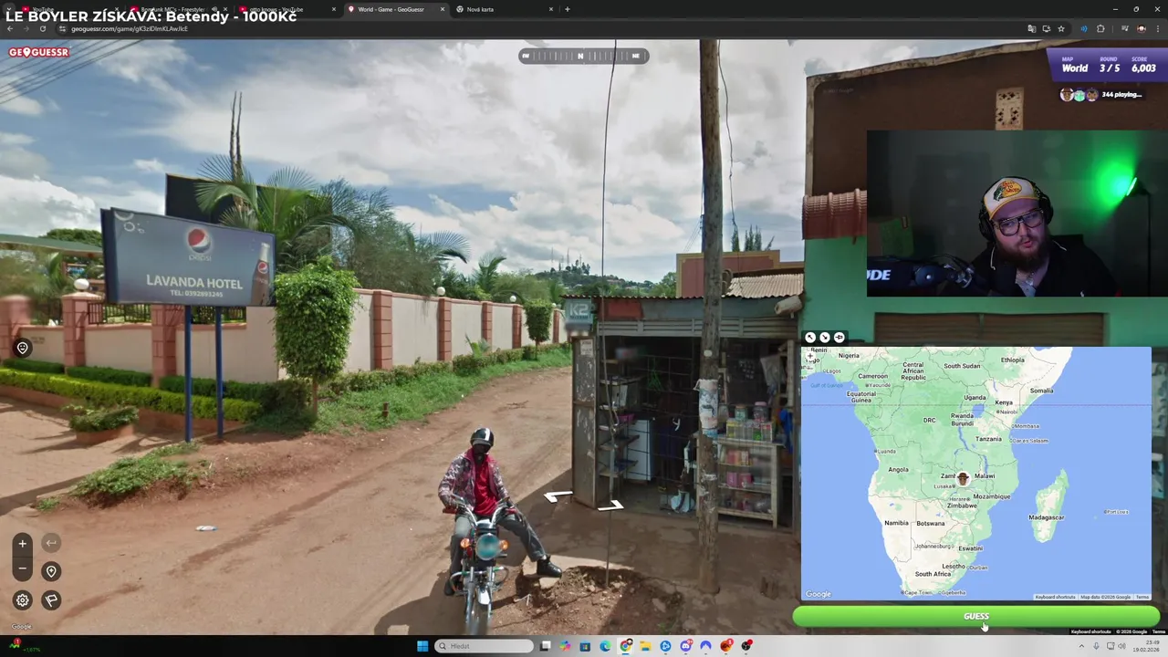Image resolution: width=1168 pixels, height=657 pixels.
Task: Click the checkpoint flag icon
Action: (51, 600)
